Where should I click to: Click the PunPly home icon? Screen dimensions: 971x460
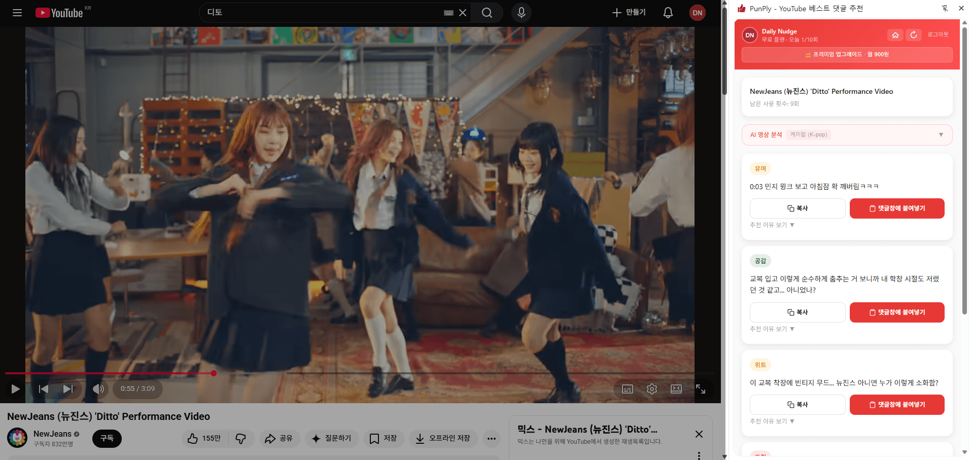tap(895, 35)
